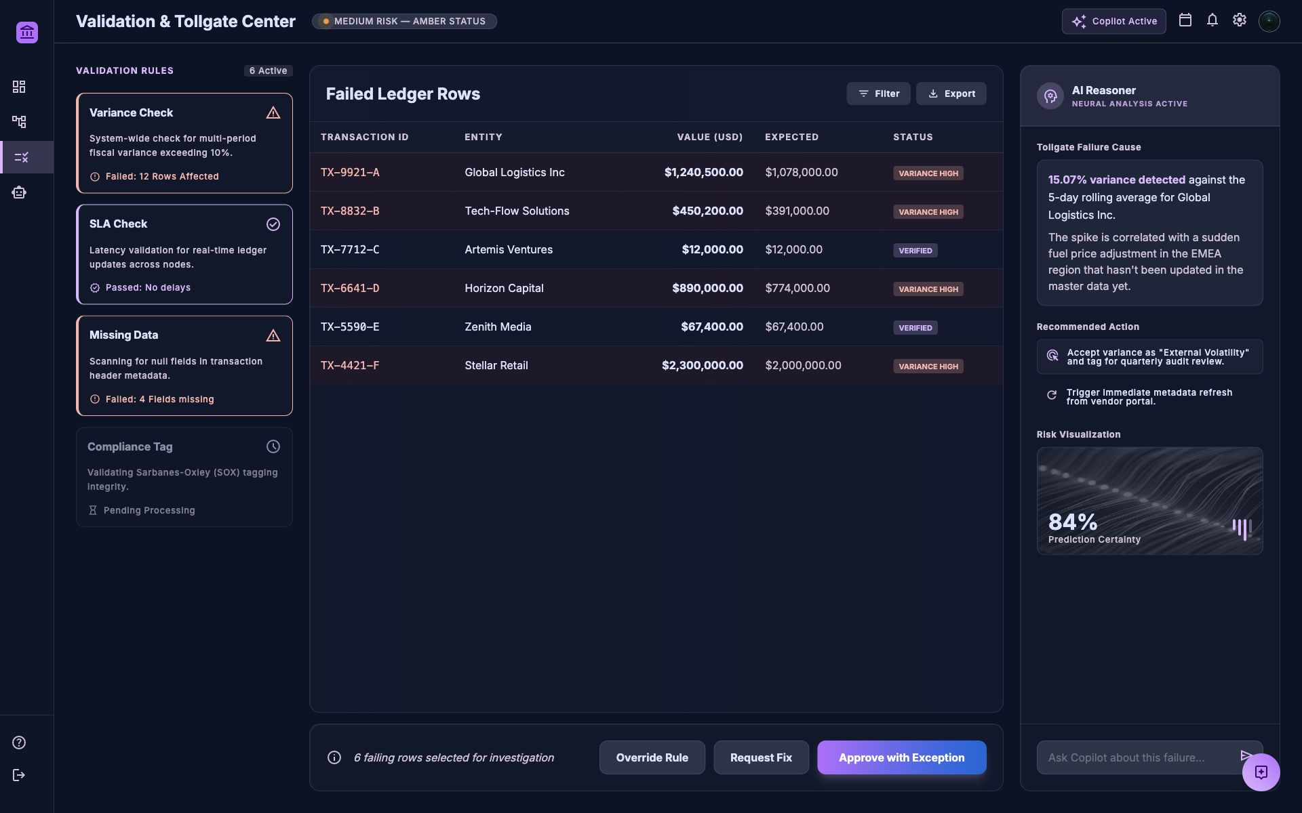Click the info icon beside failing rows text

[x=334, y=757]
